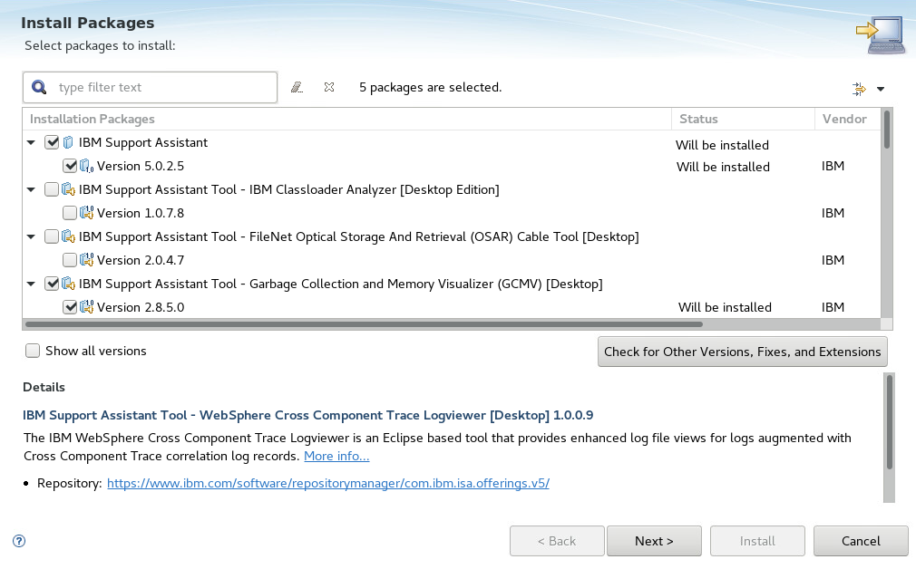The width and height of the screenshot is (916, 569).
Task: Click the IBM Support Assistant package icon
Action: 68,142
